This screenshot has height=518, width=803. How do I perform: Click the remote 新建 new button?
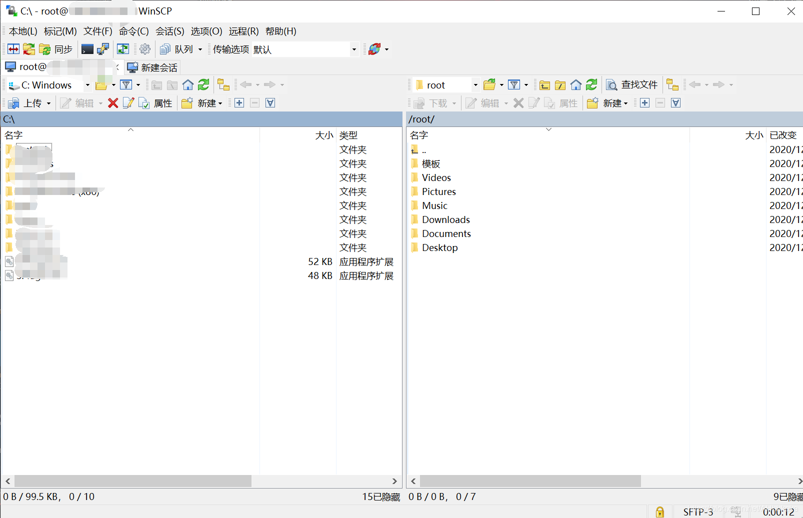(607, 103)
